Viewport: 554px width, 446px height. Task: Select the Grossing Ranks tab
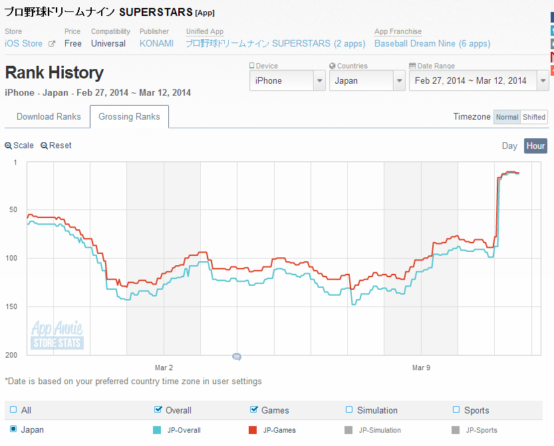(129, 117)
